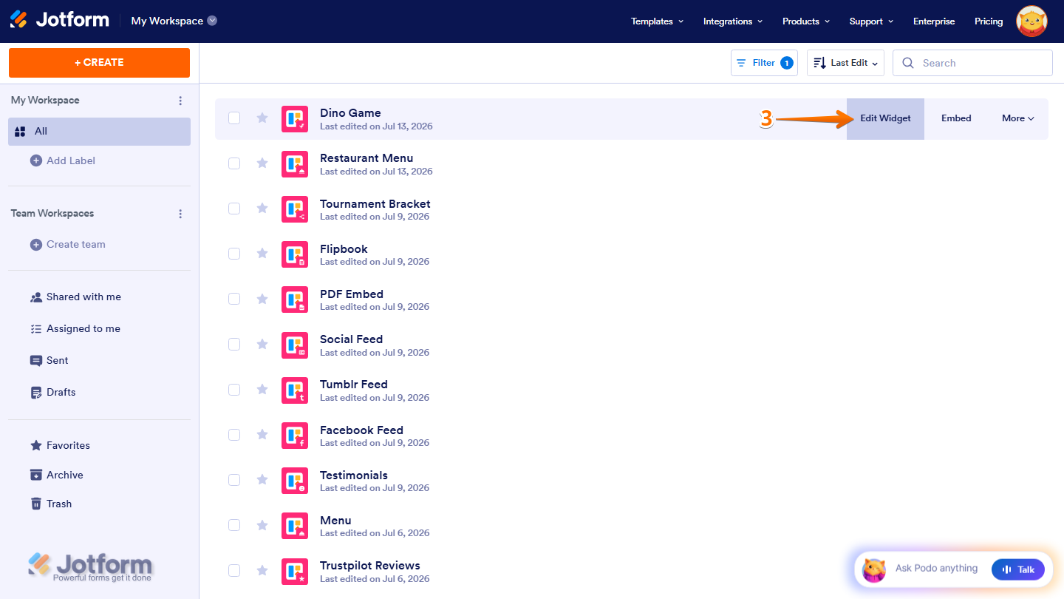
Task: Click the Jotform logo in header
Action: (59, 20)
